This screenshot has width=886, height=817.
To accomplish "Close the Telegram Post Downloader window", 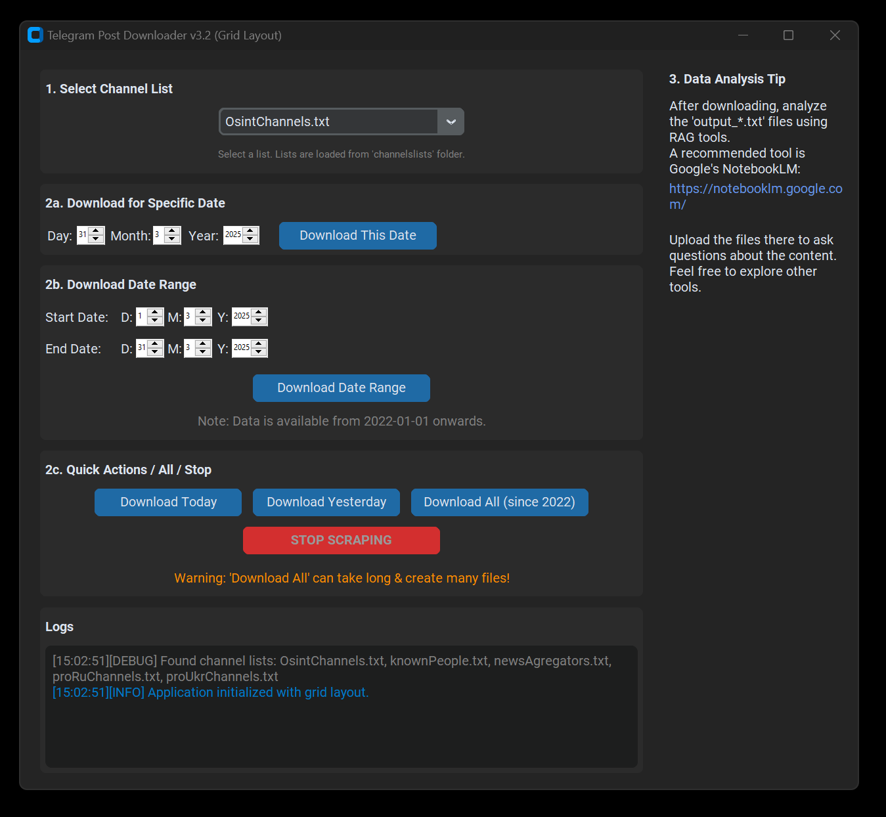I will [x=835, y=35].
